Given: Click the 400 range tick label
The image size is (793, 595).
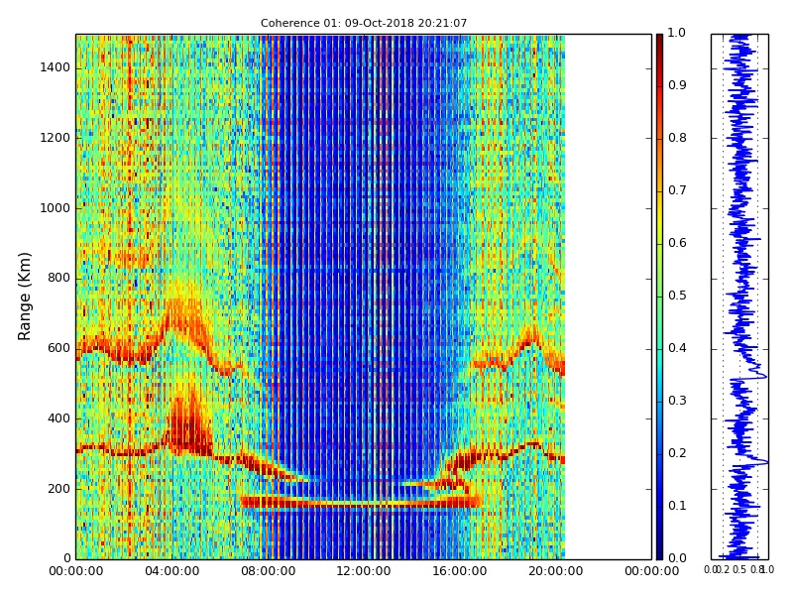Looking at the screenshot, I should 59,418.
